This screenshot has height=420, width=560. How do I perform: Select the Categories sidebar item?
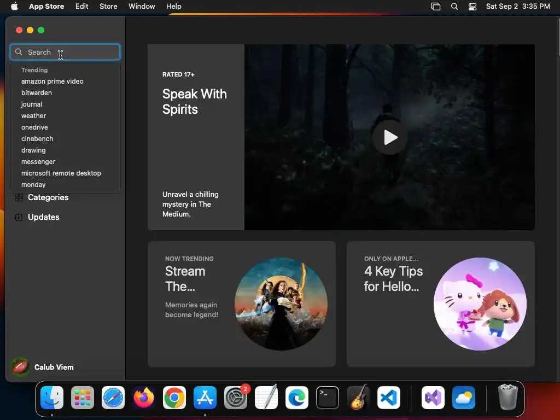65,197
